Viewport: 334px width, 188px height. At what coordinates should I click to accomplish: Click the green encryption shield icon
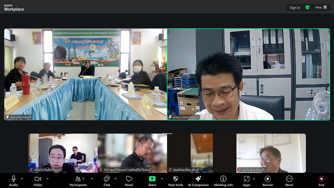(307, 8)
